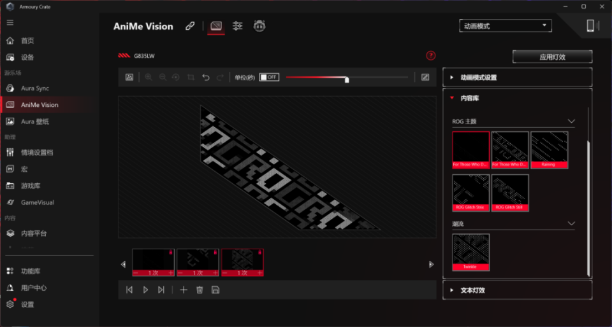612x327 pixels.
Task: Click the zoom in magnifier icon
Action: [x=149, y=77]
